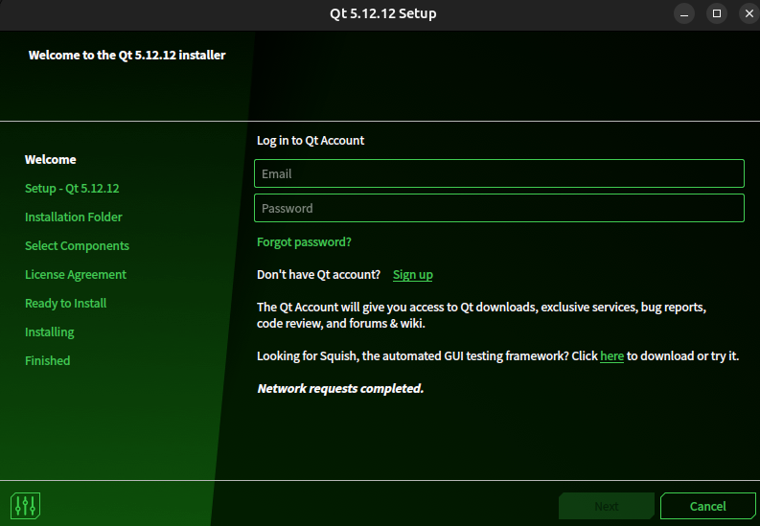Select the Finished step
Image resolution: width=760 pixels, height=526 pixels.
tap(48, 360)
